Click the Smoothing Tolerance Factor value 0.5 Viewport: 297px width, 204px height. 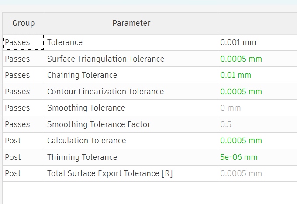click(x=226, y=124)
